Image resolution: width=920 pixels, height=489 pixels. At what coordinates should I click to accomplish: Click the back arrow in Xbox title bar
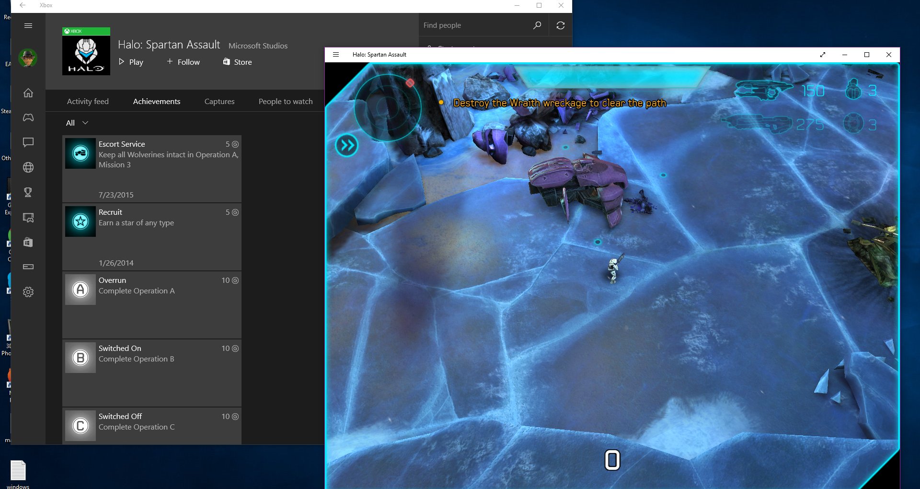click(x=23, y=5)
